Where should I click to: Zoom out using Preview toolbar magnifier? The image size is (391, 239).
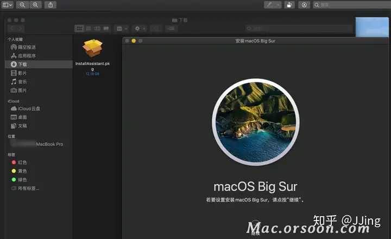[x=22, y=5]
